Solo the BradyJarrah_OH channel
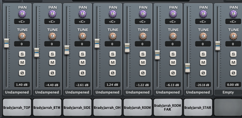Image resolution: width=242 pixels, height=118 pixels. click(x=112, y=54)
